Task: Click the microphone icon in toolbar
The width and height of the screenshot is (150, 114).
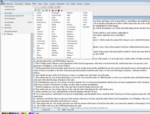Action: pos(55,10)
